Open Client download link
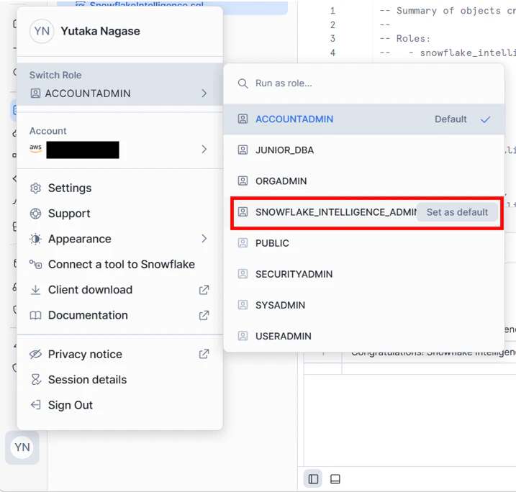The height and width of the screenshot is (492, 516). [x=119, y=290]
